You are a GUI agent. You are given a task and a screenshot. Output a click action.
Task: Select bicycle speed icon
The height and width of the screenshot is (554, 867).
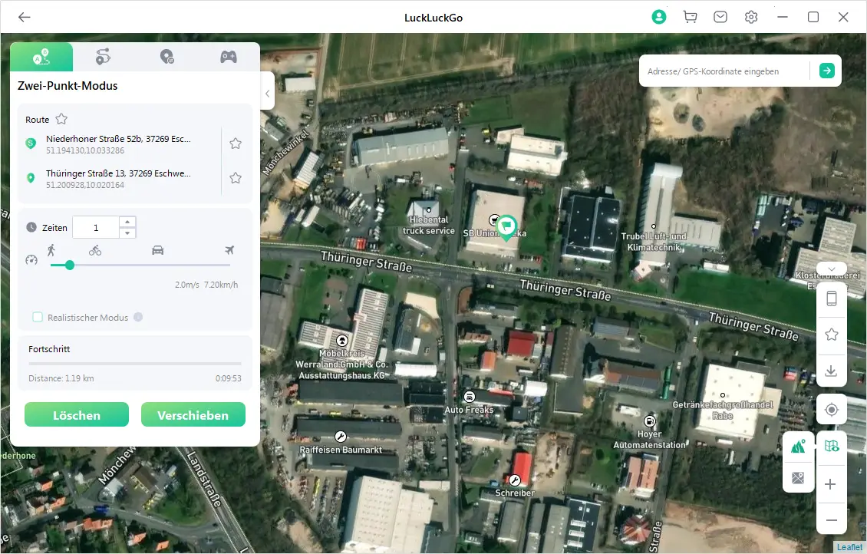coord(95,250)
